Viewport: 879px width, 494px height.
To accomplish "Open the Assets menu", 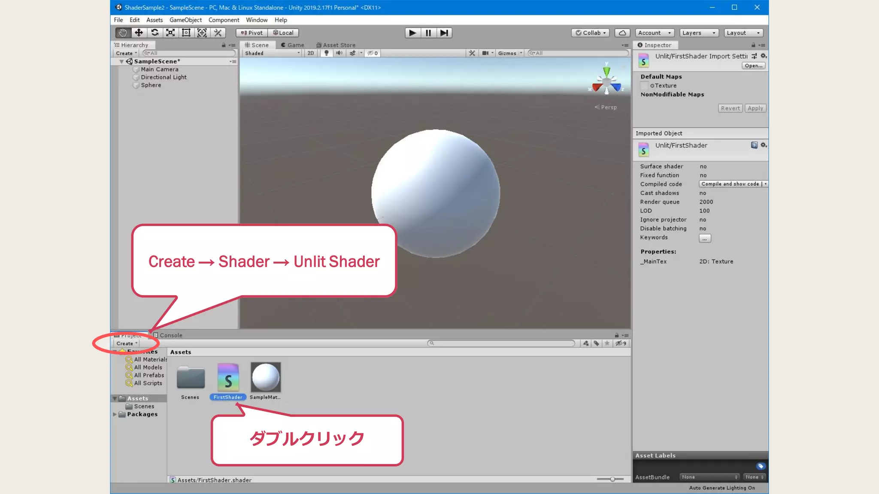I will coord(154,20).
